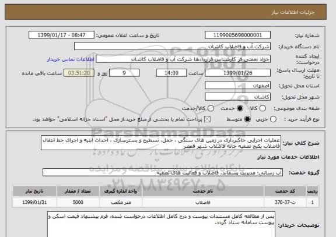Viewport: 336px width, 237px height.
Task: Click the 14:00 hour field
Action: [x=171, y=73]
